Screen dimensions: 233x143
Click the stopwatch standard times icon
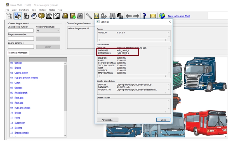tap(34, 16)
